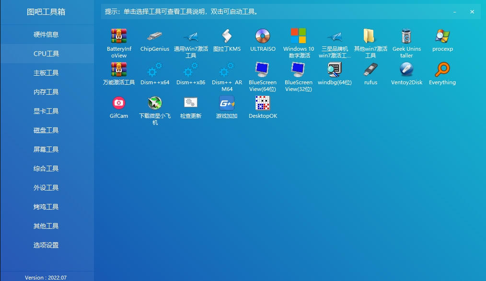Switch to the 外设工具 category

click(47, 188)
